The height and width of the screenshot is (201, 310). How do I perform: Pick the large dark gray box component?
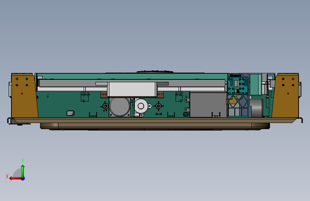coord(208,104)
